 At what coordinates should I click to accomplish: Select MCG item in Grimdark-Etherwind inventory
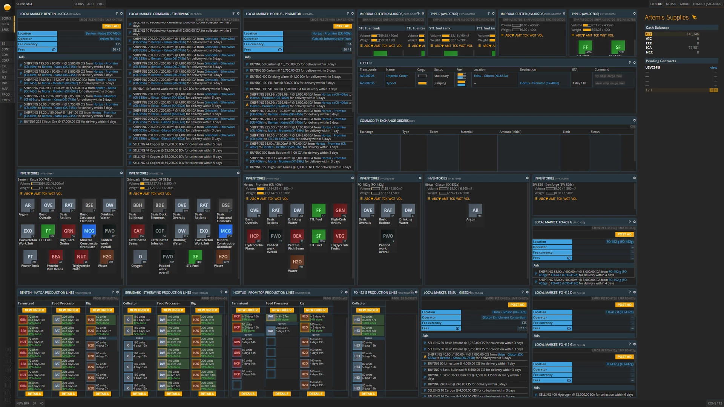pos(225,231)
